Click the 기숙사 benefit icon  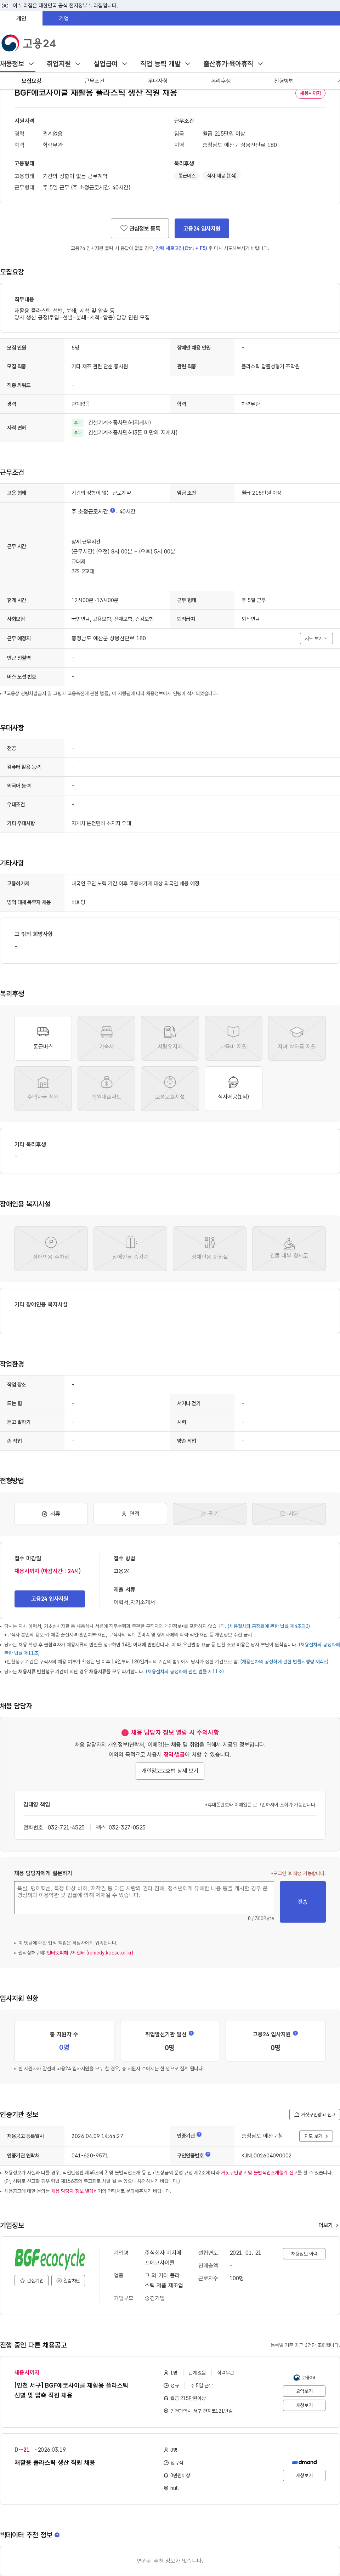click(106, 1038)
